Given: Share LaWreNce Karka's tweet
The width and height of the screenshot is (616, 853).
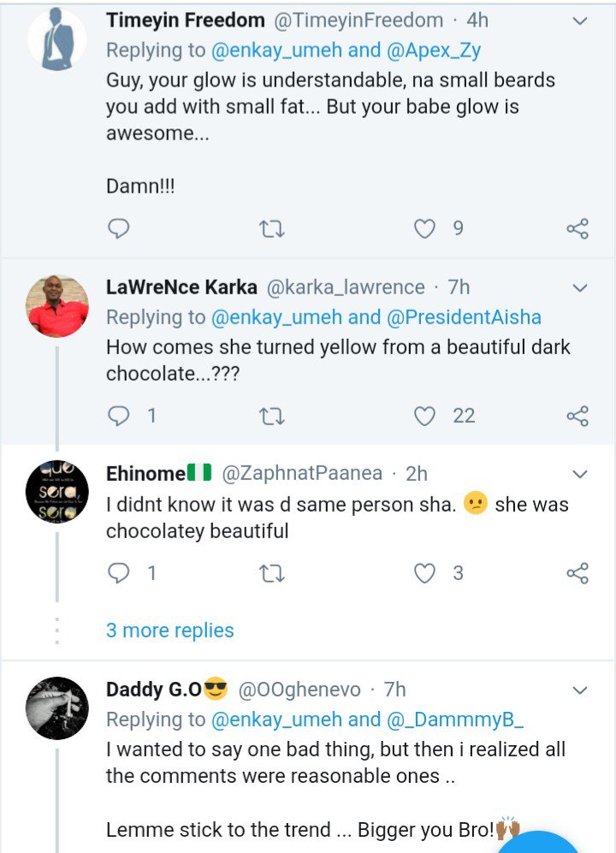Looking at the screenshot, I should pyautogui.click(x=577, y=416).
